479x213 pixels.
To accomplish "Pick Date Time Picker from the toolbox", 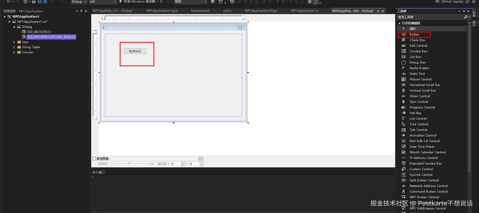I will click(x=422, y=147).
